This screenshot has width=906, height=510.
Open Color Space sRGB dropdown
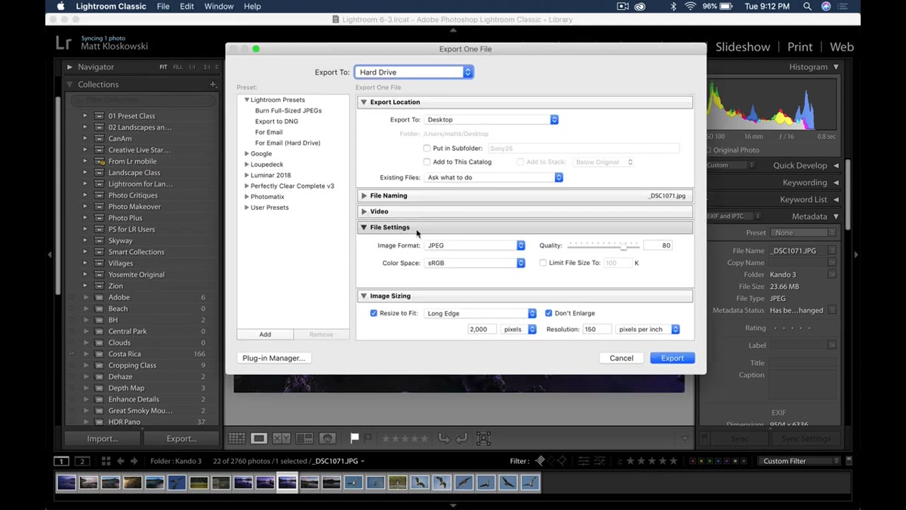click(x=475, y=263)
